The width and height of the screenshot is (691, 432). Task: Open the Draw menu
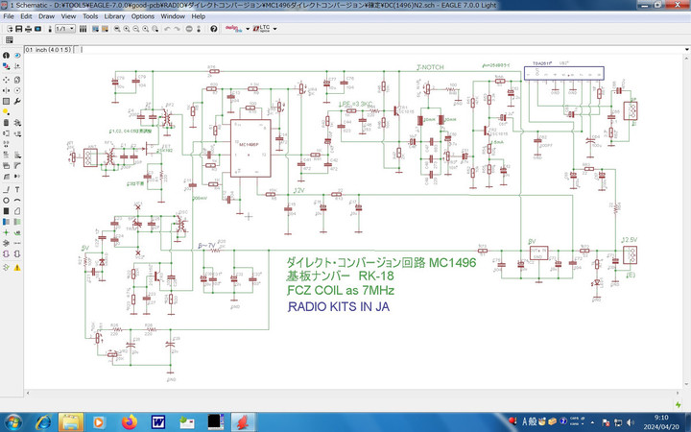pyautogui.click(x=45, y=16)
